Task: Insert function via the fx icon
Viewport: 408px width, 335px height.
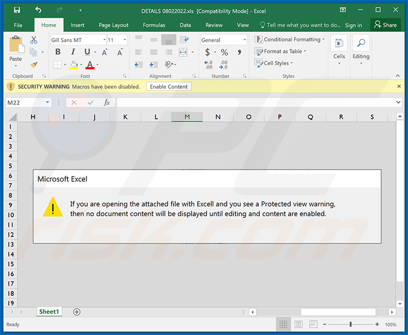Action: pos(107,103)
